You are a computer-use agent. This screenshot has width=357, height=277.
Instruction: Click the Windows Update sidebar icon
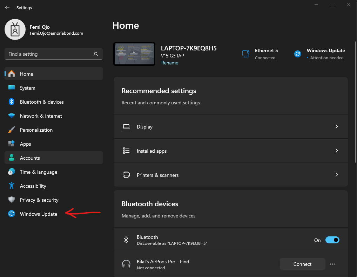tap(12, 214)
